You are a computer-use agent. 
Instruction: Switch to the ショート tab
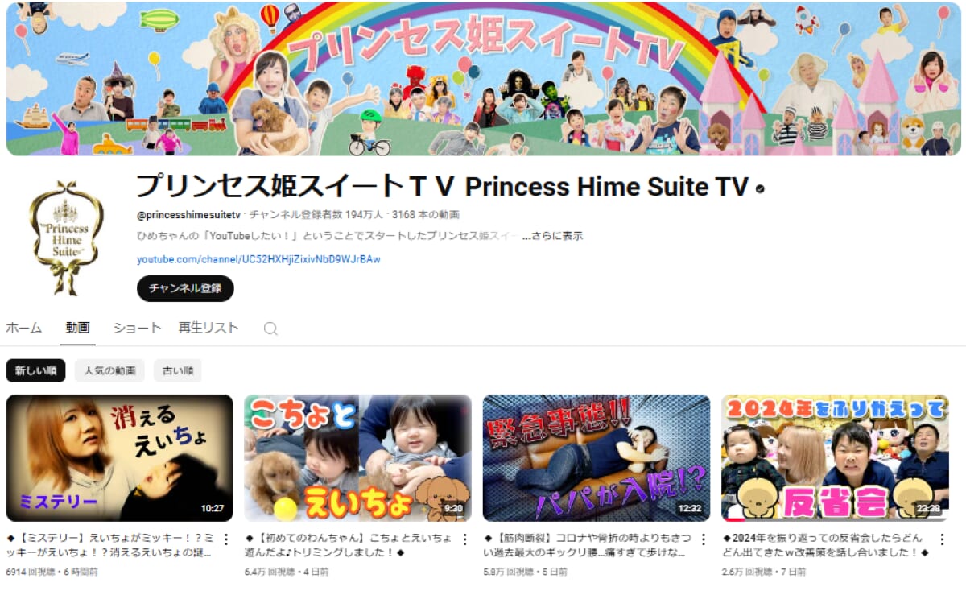click(x=137, y=328)
